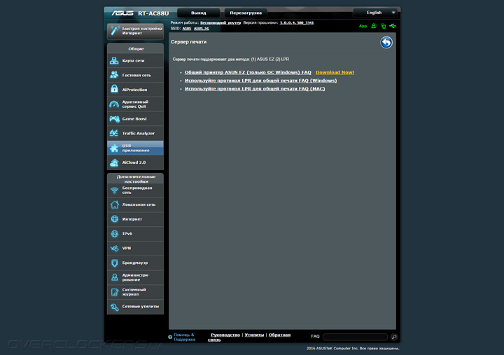Click the VPN arrows icon
This screenshot has width=504, height=355.
(114, 249)
